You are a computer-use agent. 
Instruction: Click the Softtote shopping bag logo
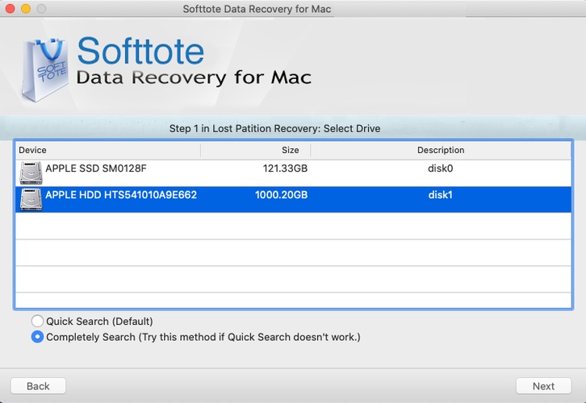[x=45, y=70]
